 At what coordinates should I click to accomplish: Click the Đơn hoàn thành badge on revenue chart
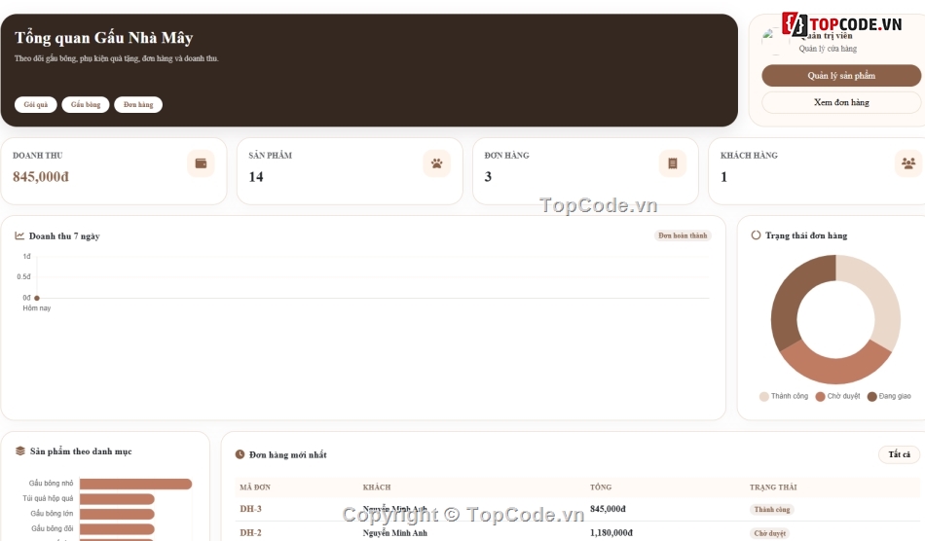click(683, 235)
